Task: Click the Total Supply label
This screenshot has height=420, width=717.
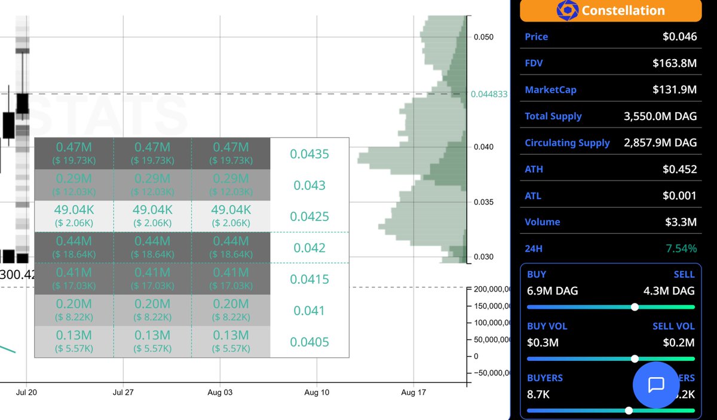Action: coord(553,116)
